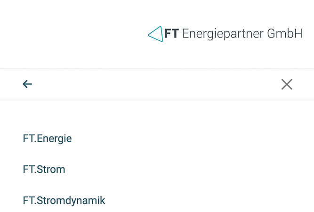The width and height of the screenshot is (314, 212).
Task: Open the FT.Energie menu entry
Action: [x=47, y=138]
